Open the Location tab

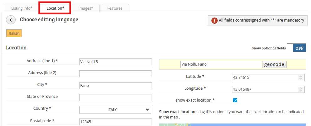click(55, 8)
